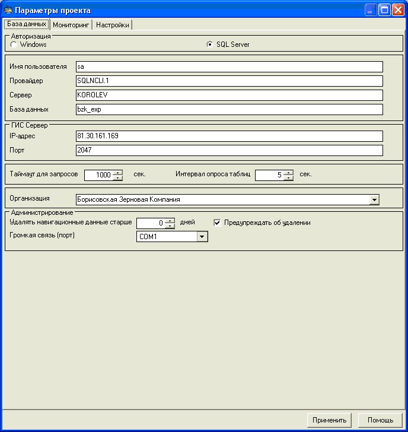This screenshot has height=432, width=408.
Task: Decrease the Интервал опроса таблиц value
Action: 289,177
